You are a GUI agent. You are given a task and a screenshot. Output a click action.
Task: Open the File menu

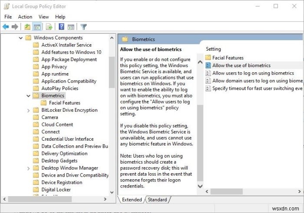coord(8,17)
